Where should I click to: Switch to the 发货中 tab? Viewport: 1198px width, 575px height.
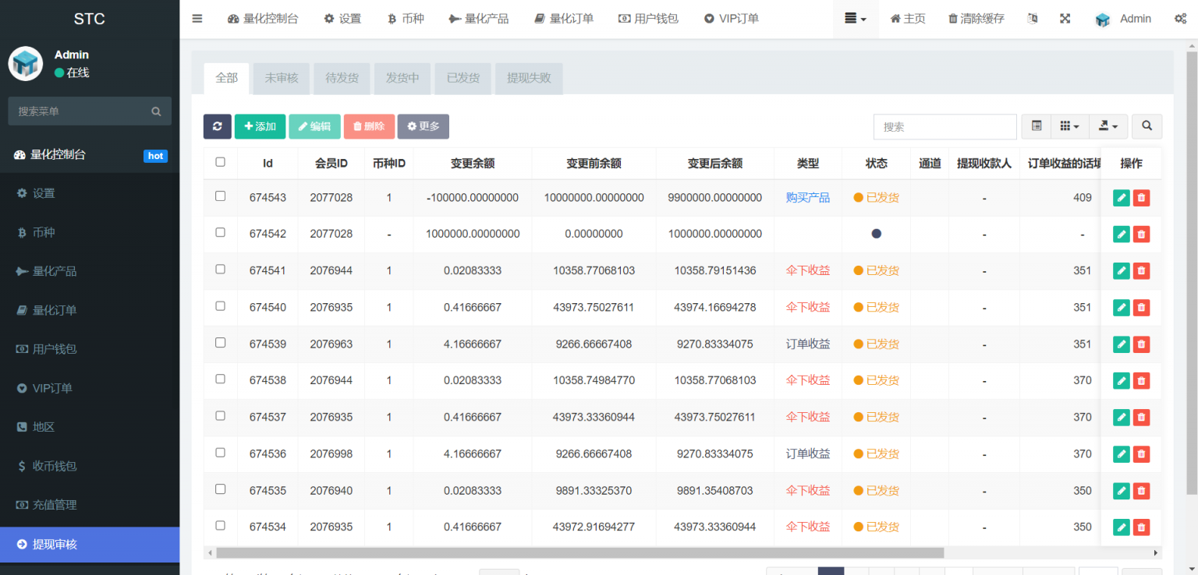(402, 78)
